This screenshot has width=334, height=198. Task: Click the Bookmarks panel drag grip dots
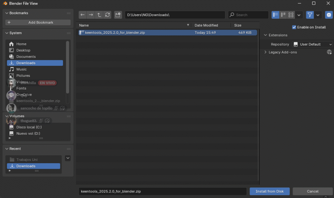coord(68,13)
